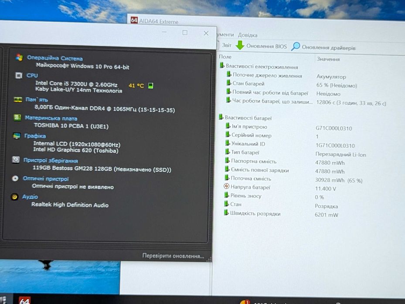The height and width of the screenshot is (304, 405).
Task: Select the Оновлення драйверів label
Action: point(329,48)
